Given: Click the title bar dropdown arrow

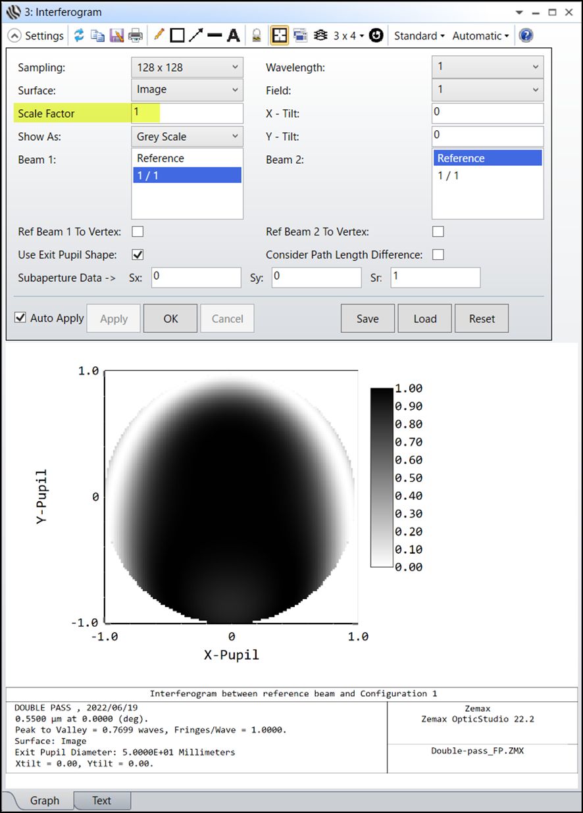Looking at the screenshot, I should (520, 12).
